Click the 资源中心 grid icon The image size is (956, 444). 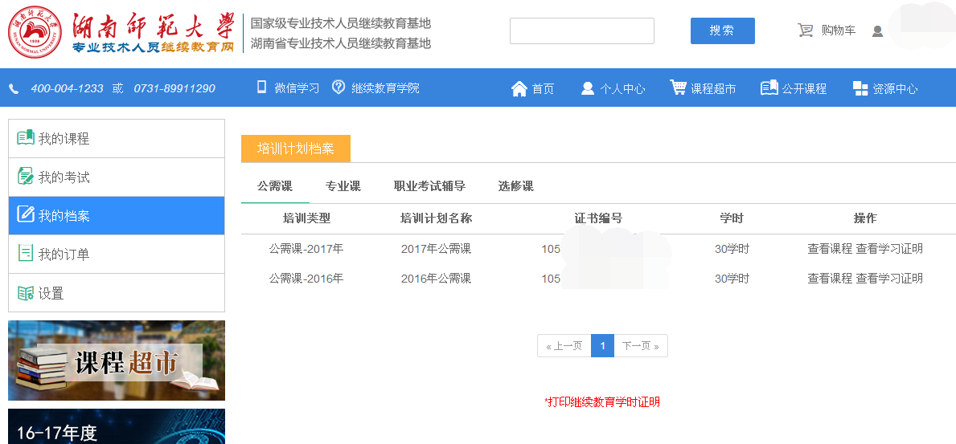tap(860, 88)
